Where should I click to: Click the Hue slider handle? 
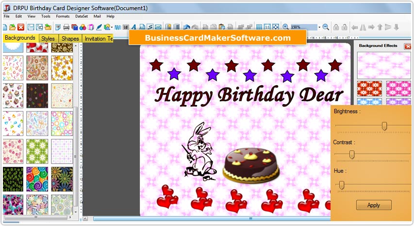[341, 185]
